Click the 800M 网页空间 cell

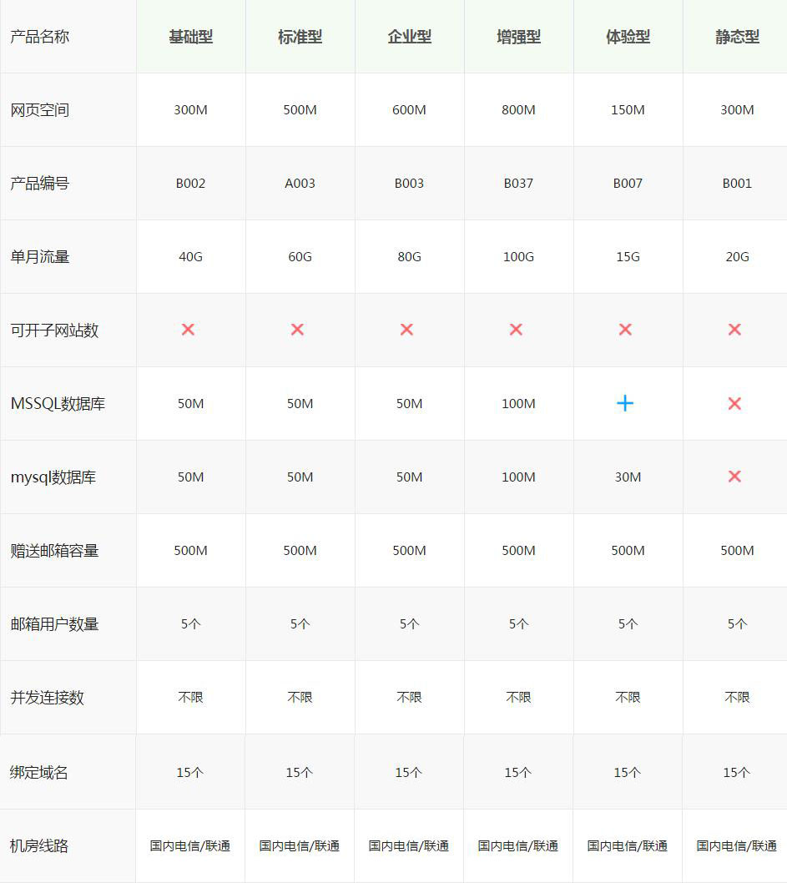click(518, 110)
